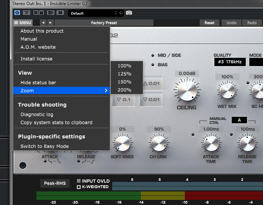The width and height of the screenshot is (263, 205).
Task: Open Diagnostic log
Action: tap(62, 115)
